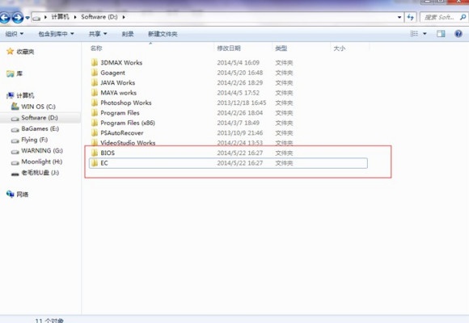The width and height of the screenshot is (469, 323).
Task: Select Software (D:) in the address breadcrumb
Action: click(99, 17)
